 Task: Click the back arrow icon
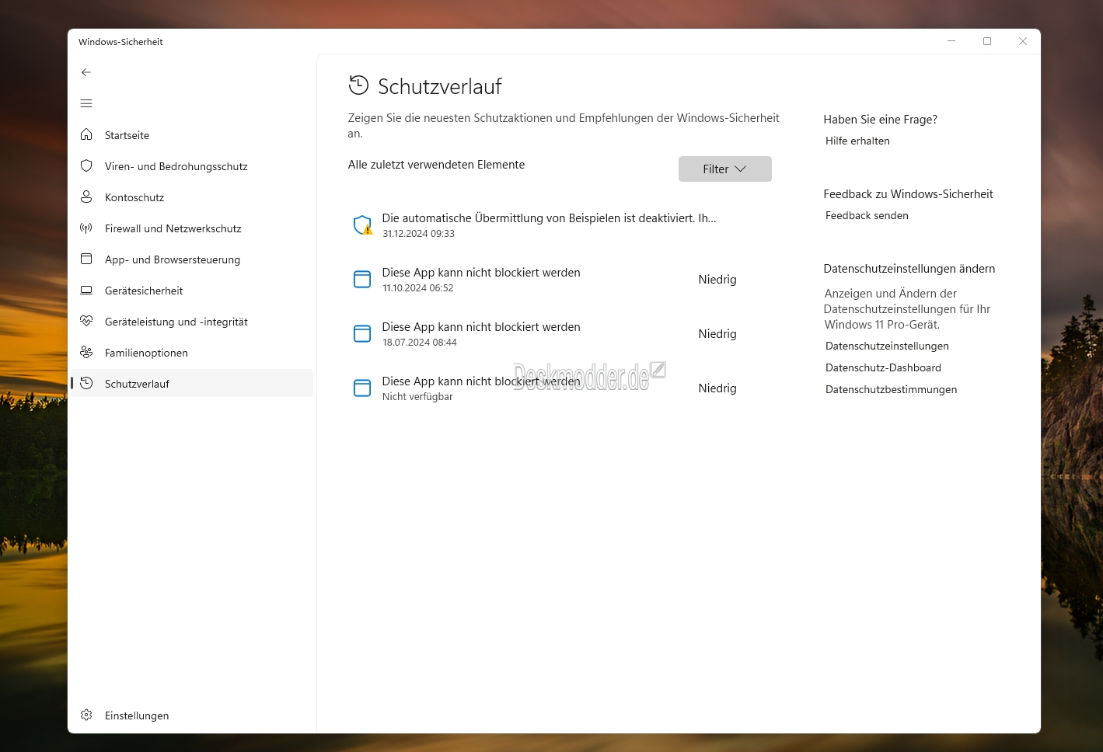coord(86,72)
